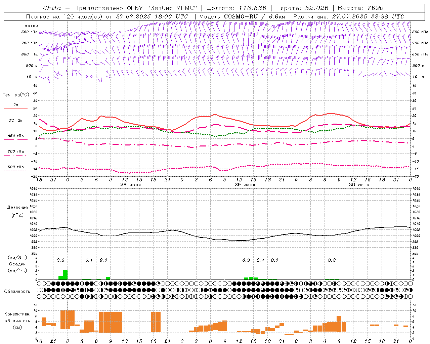Click the 2.8 precipitation total value
The width and height of the screenshot is (430, 344).
(60, 260)
